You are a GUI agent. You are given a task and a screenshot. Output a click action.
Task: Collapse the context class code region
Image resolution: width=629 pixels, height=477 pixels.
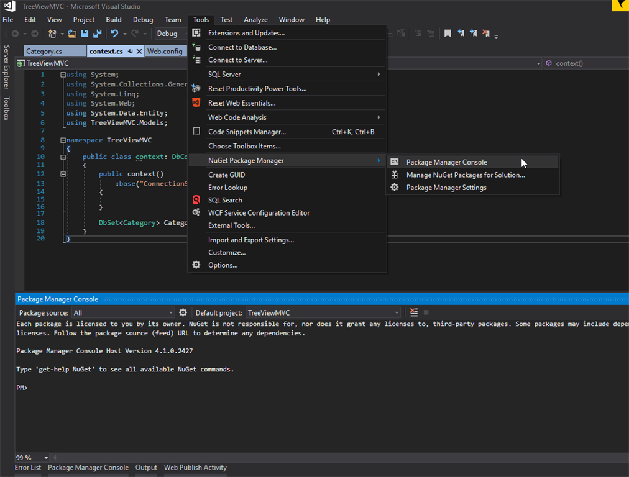click(x=63, y=157)
